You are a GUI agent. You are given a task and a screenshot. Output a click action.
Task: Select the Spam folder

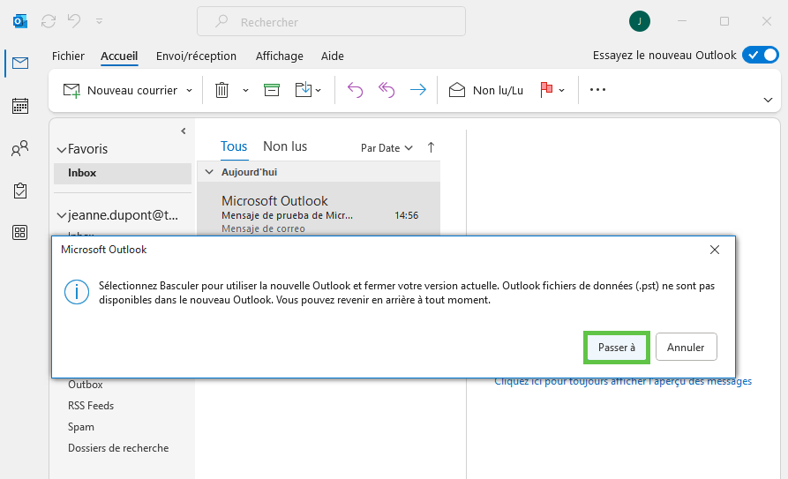click(81, 427)
